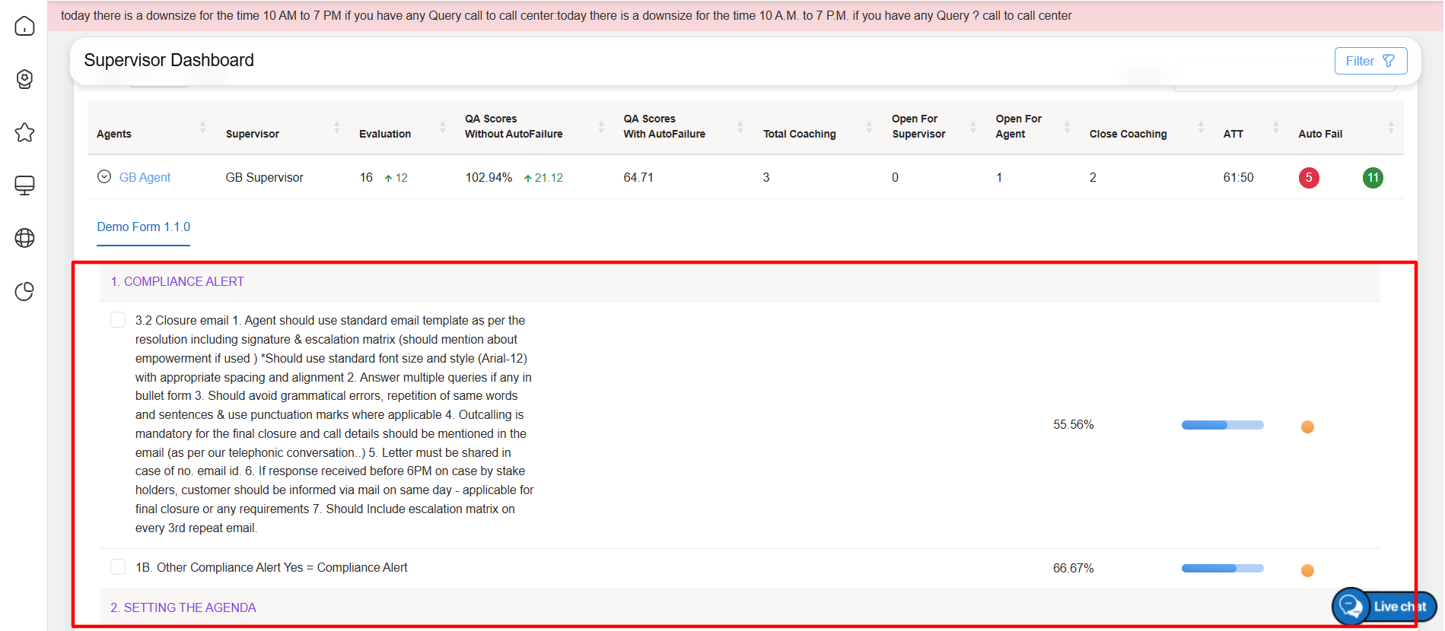
Task: Click the Filter button
Action: pos(1370,61)
